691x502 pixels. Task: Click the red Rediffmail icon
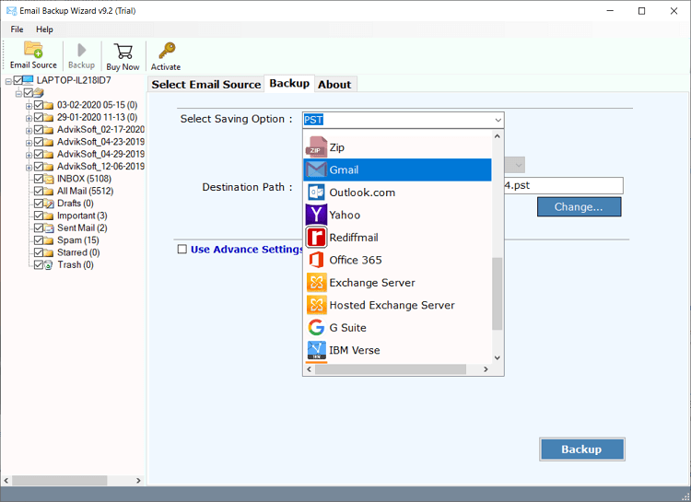pyautogui.click(x=316, y=237)
